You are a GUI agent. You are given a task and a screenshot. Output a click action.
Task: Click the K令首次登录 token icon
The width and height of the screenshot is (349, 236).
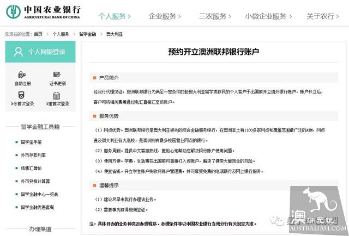[21, 95]
